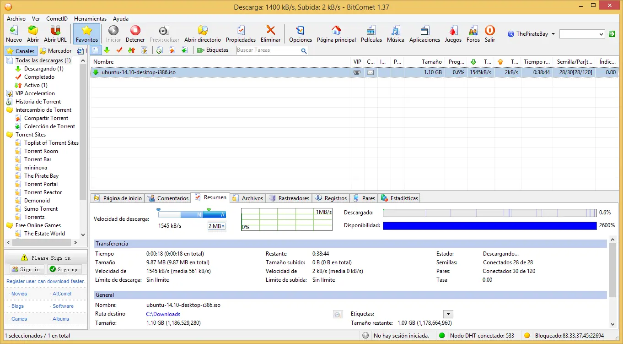
Task: Switch to the Estadísticas tab
Action: coord(399,198)
